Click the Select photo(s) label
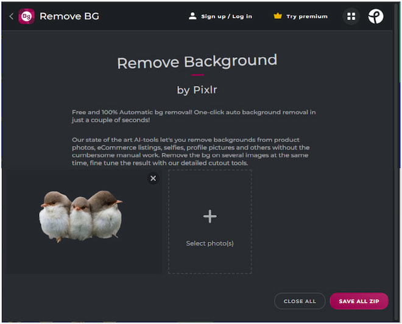Screen dimensions: 402x324 pos(210,244)
